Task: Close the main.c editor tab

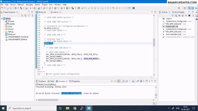Action: click(60, 12)
